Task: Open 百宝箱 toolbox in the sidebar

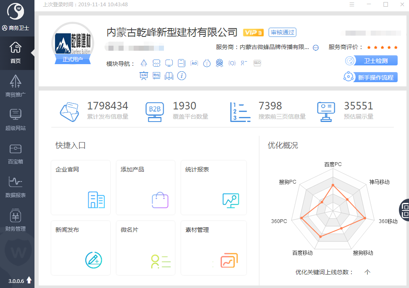Action: click(x=16, y=153)
